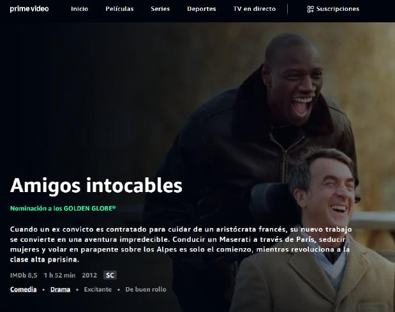Select the Excitante mood tag
The width and height of the screenshot is (395, 312).
pyautogui.click(x=98, y=289)
